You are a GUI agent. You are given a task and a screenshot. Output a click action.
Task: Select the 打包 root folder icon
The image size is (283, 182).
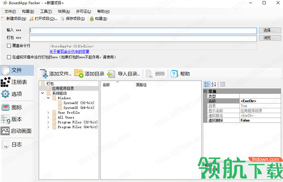pos(43,84)
